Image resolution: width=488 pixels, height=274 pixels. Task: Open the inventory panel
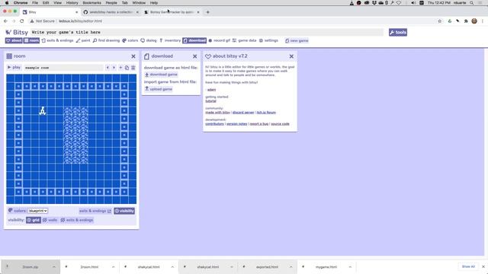(x=170, y=40)
